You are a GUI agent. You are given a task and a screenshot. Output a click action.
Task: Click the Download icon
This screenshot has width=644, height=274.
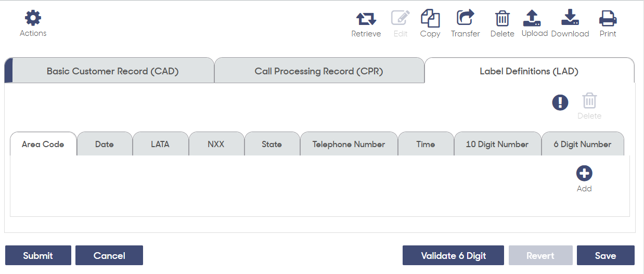pyautogui.click(x=570, y=18)
